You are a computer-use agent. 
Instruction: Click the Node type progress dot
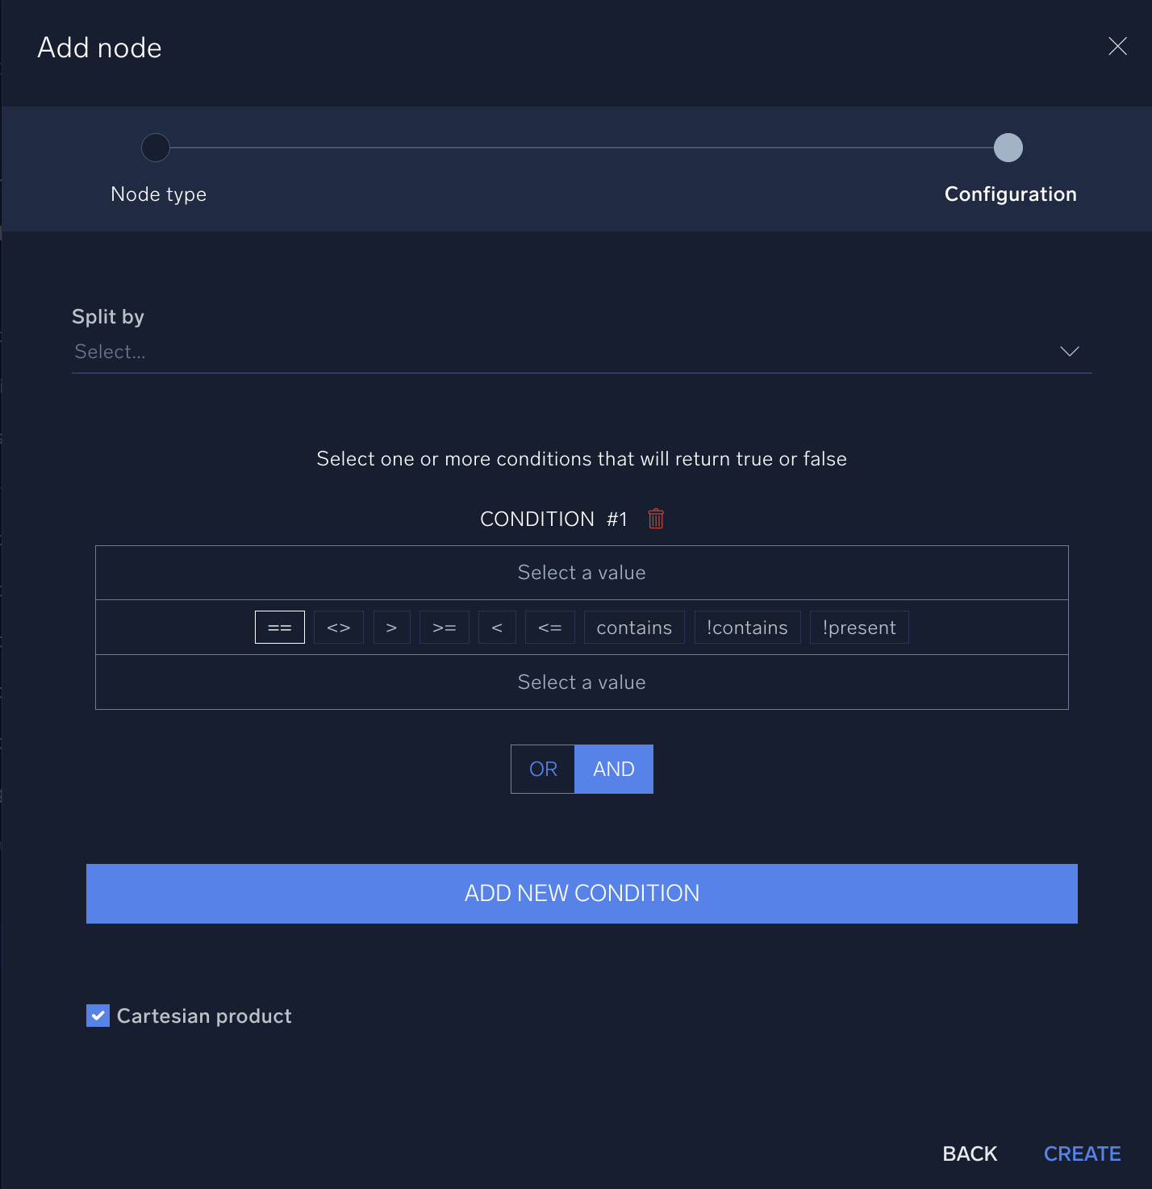point(156,148)
